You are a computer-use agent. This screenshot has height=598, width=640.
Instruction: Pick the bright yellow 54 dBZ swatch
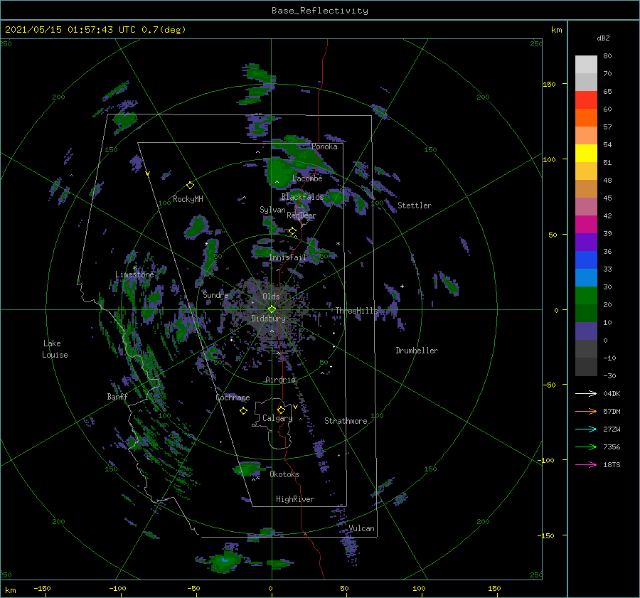tap(586, 153)
